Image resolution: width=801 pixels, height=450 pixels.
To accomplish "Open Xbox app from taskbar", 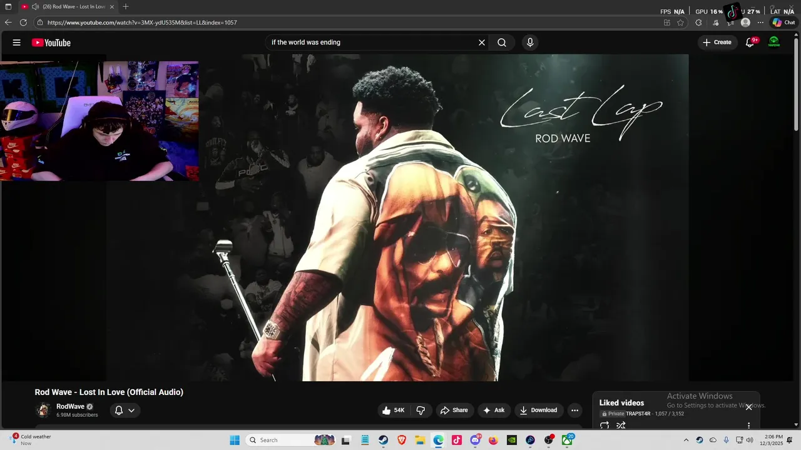I will 568,440.
